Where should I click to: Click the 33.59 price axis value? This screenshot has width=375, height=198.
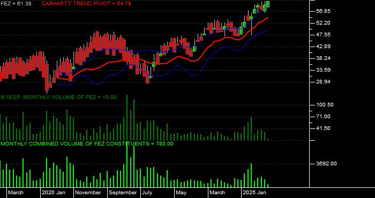pos(323,70)
